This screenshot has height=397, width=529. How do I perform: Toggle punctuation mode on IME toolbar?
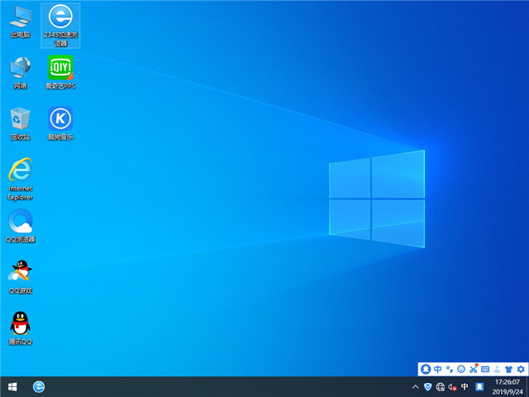450,369
